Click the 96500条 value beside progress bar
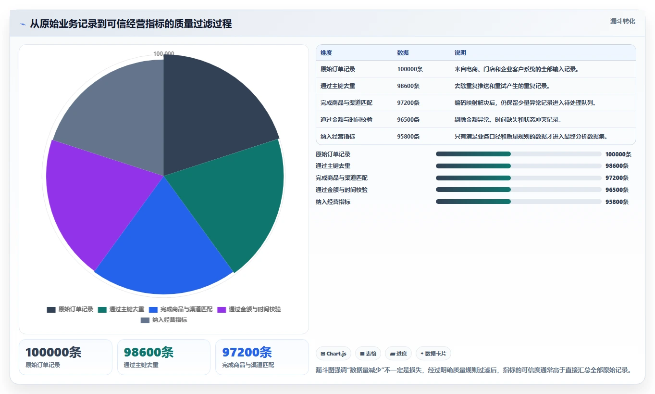 [x=617, y=190]
